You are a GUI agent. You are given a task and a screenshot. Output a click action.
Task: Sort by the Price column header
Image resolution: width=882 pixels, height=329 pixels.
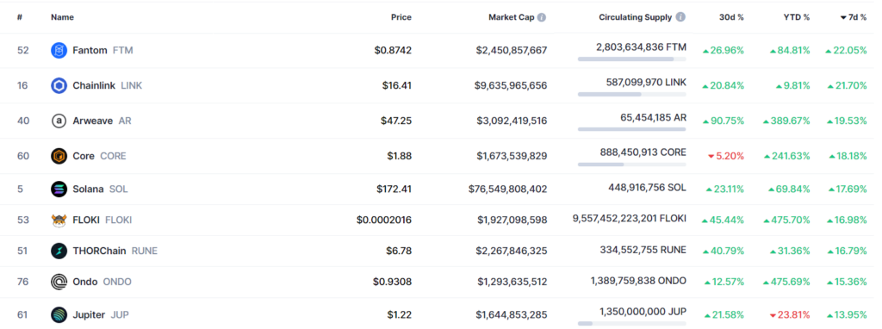(401, 17)
